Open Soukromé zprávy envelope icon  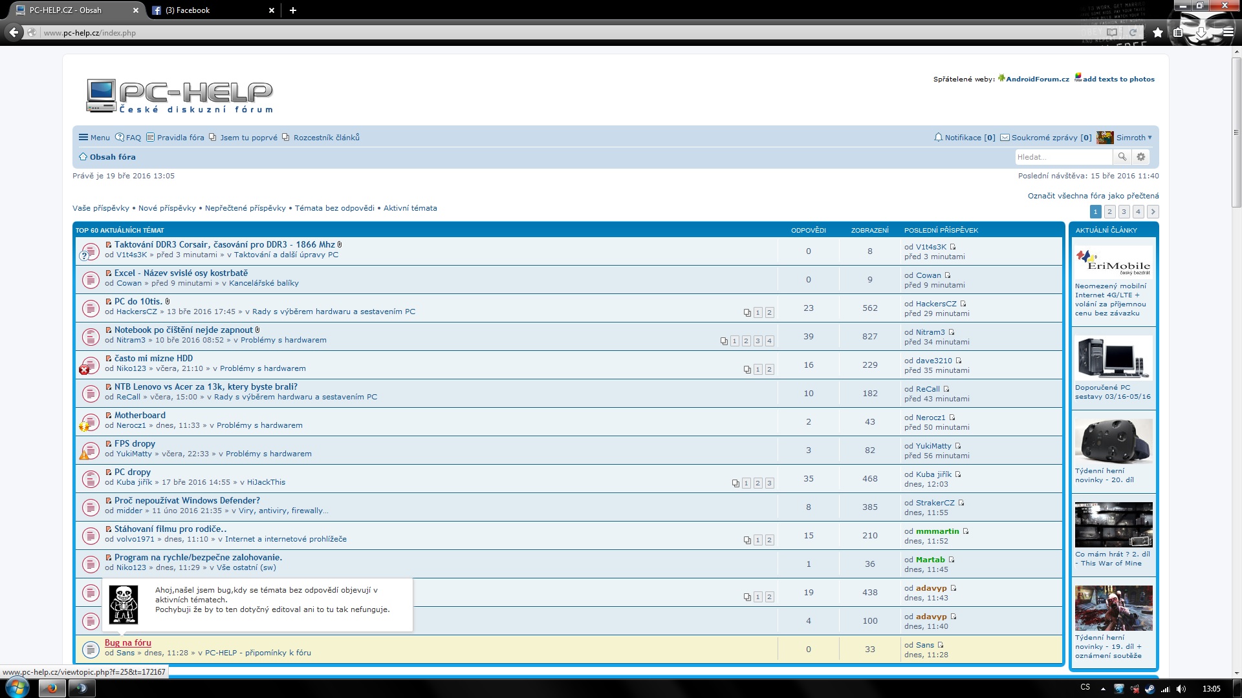click(x=1005, y=137)
